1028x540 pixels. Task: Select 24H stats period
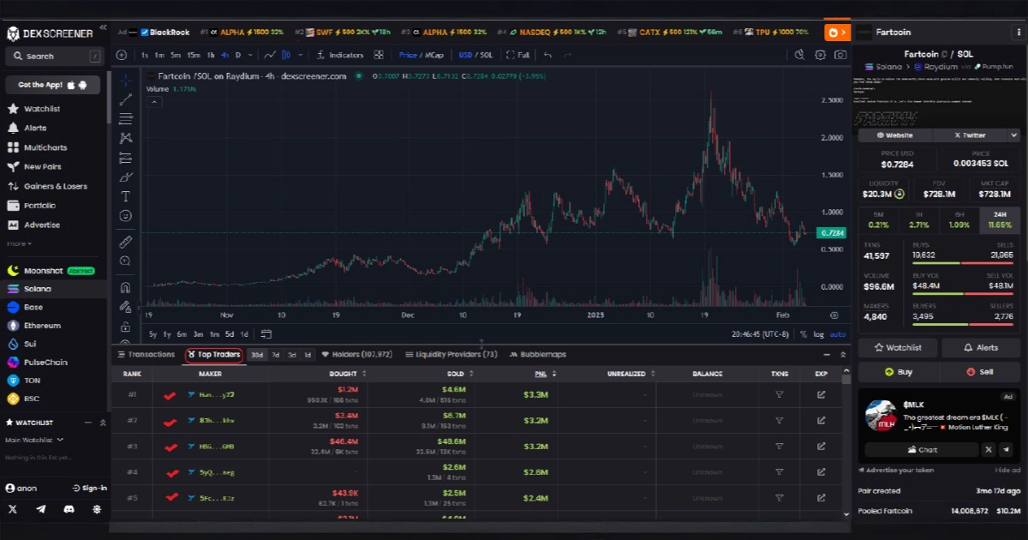[x=1000, y=219]
